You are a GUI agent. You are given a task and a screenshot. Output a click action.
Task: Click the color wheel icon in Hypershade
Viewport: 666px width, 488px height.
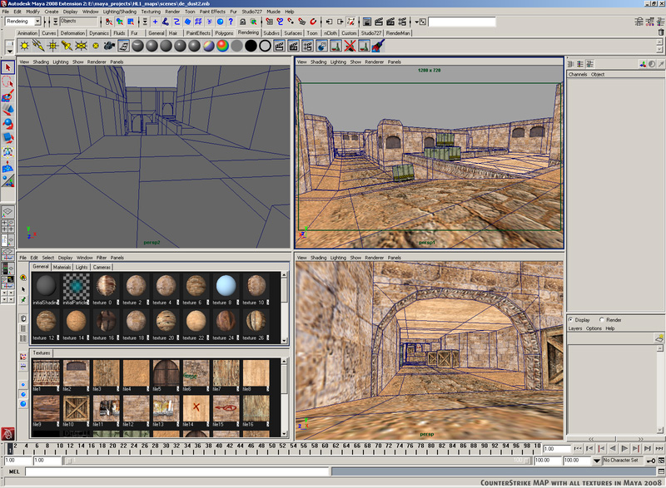[x=23, y=278]
